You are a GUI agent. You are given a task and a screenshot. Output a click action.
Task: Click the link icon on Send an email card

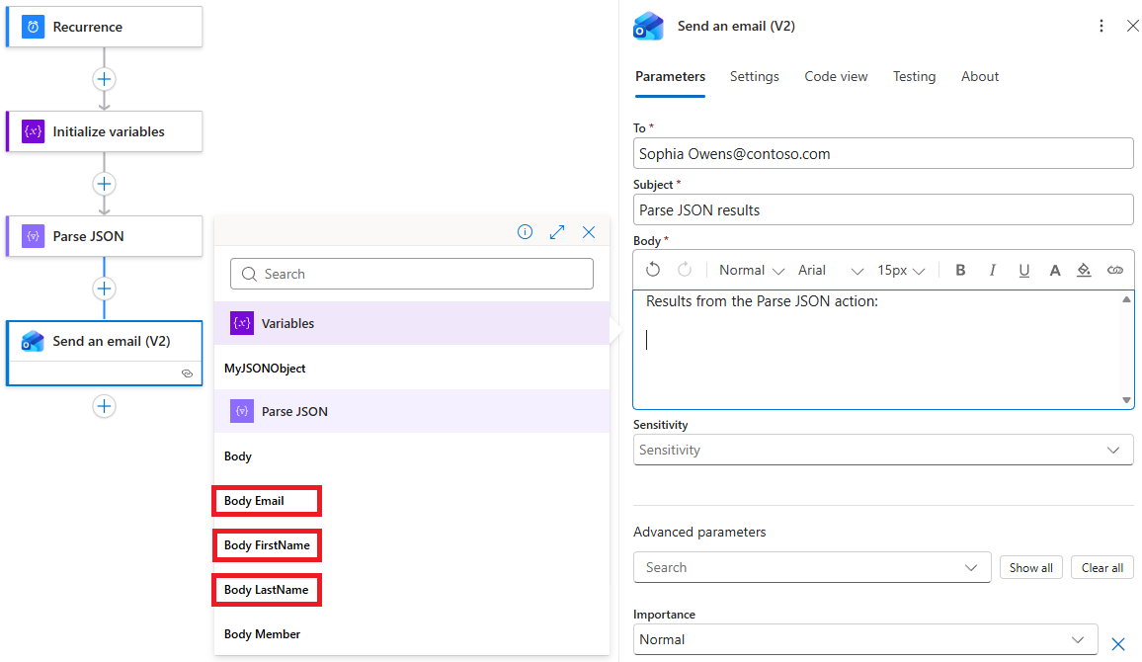click(187, 373)
